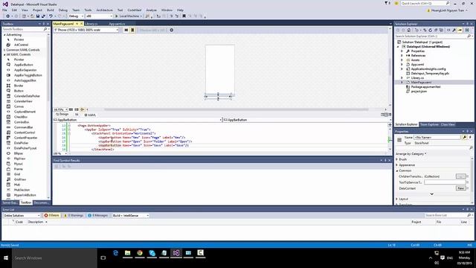
Task: Select HyperlinkButton in Toolbox
Action: (x=25, y=195)
